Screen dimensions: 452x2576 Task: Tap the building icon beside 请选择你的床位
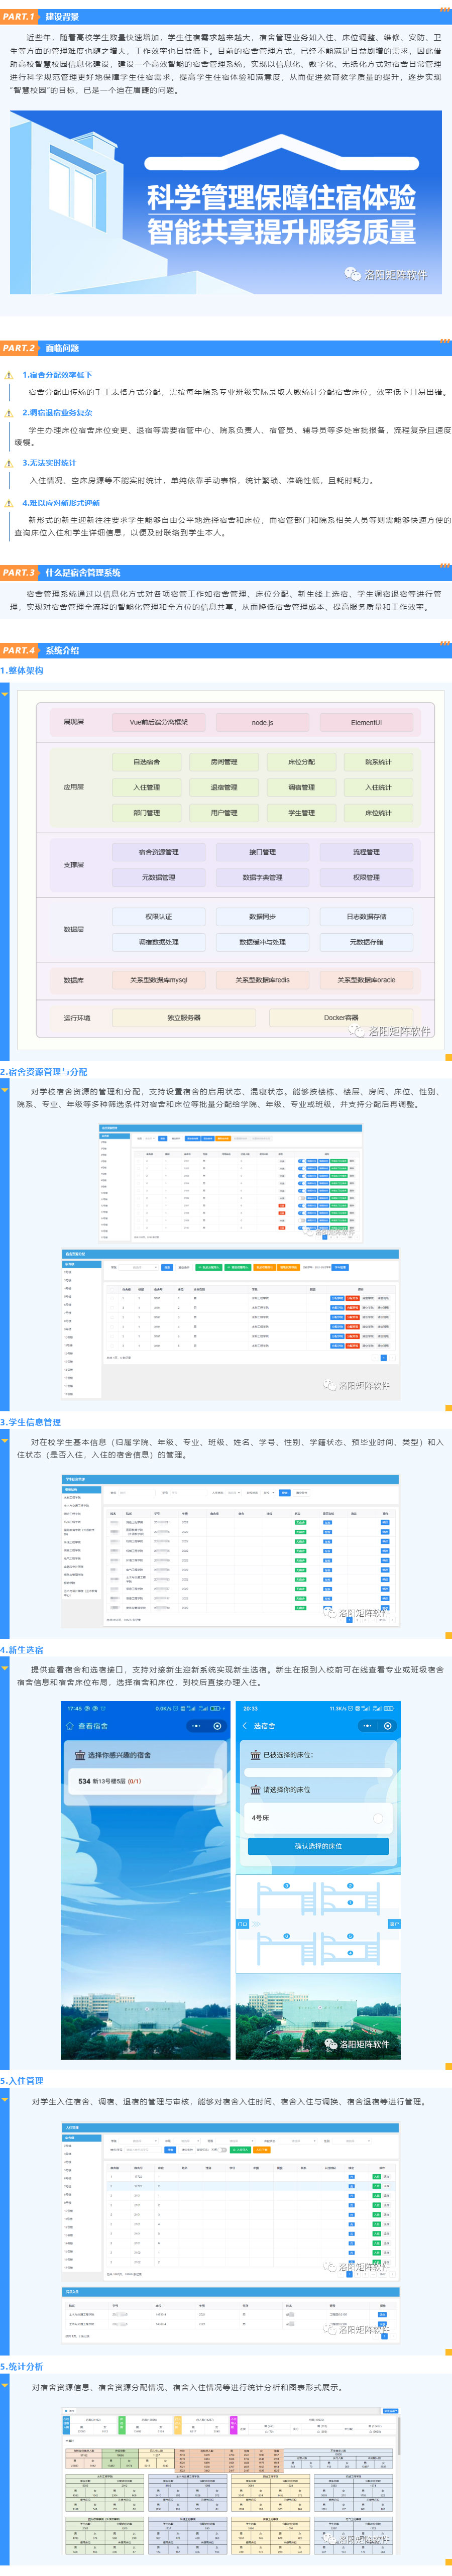[255, 1789]
